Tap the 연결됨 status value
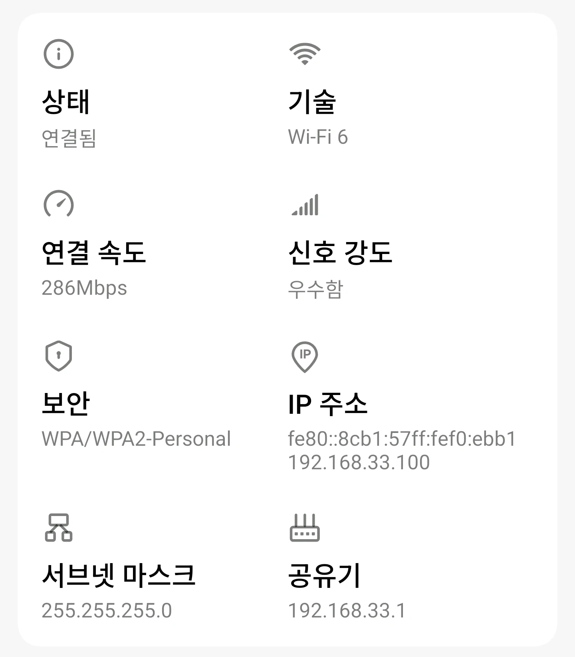 coord(69,138)
